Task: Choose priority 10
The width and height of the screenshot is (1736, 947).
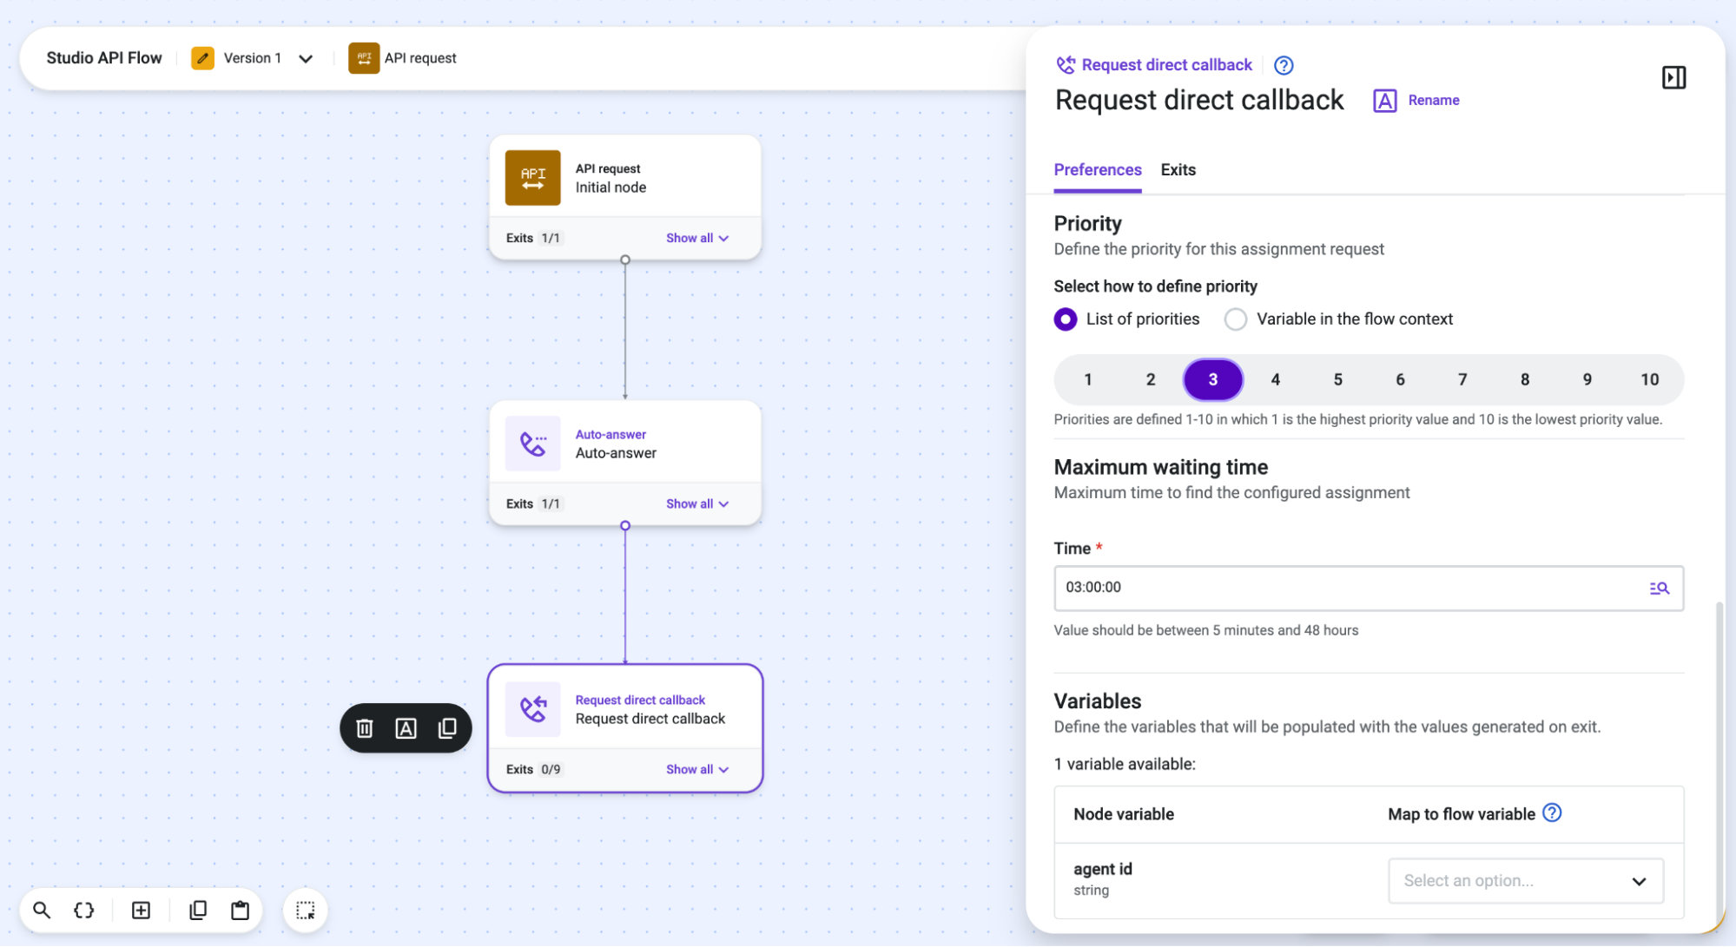Action: click(x=1650, y=379)
